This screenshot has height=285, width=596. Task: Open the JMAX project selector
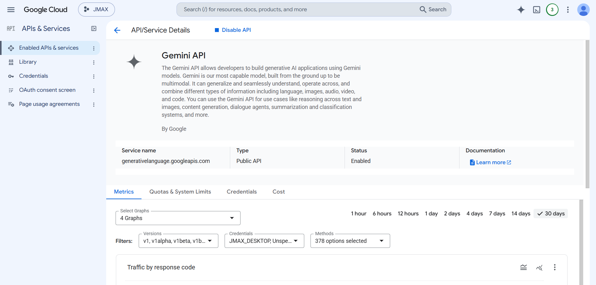pyautogui.click(x=97, y=9)
